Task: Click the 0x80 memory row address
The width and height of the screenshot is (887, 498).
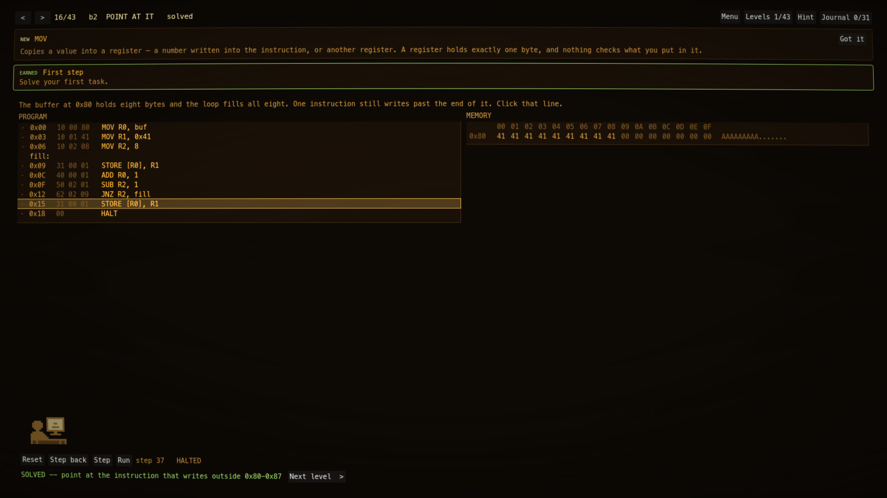Action: (x=477, y=136)
